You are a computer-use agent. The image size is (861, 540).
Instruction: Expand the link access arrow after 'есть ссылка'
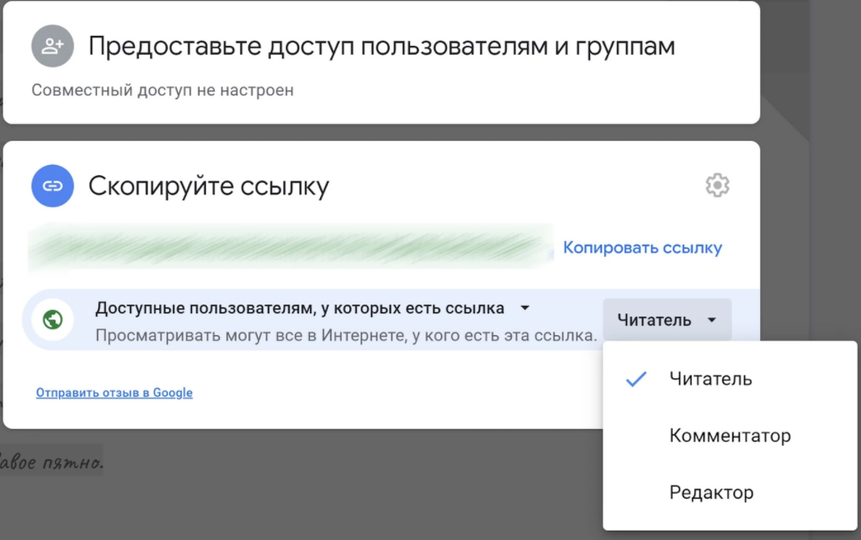point(524,308)
